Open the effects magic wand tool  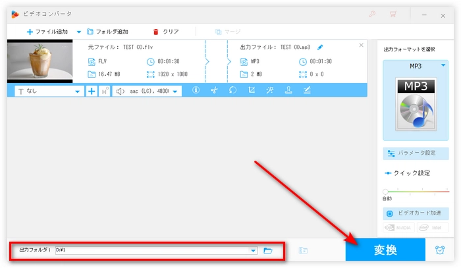coord(270,91)
